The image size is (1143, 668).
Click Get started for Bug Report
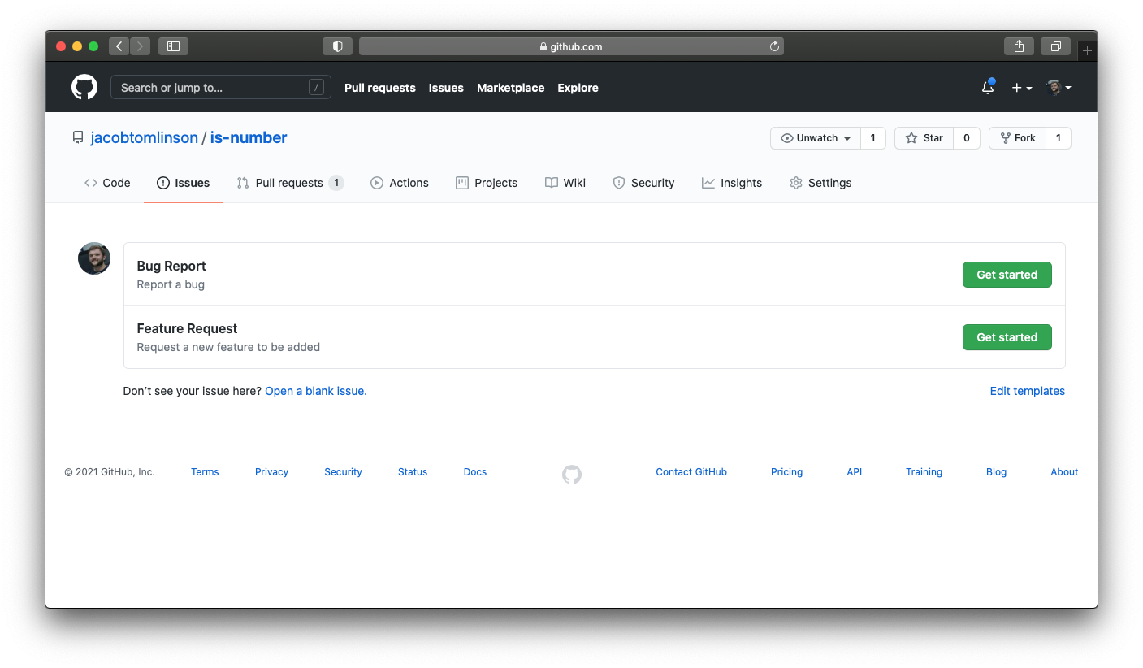coord(1007,274)
